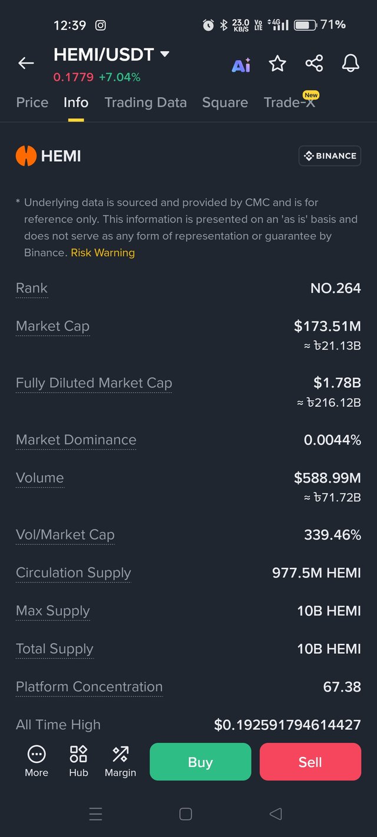Image resolution: width=377 pixels, height=837 pixels.
Task: Tap the red Sell button
Action: (x=310, y=762)
